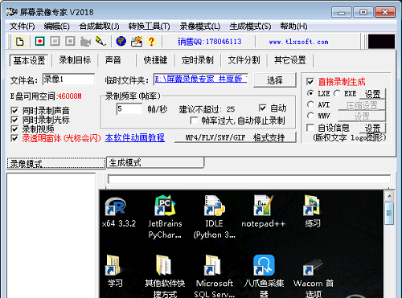Click 设置 button next to EXE option
Screen dimensions: 402x298
(x=372, y=94)
